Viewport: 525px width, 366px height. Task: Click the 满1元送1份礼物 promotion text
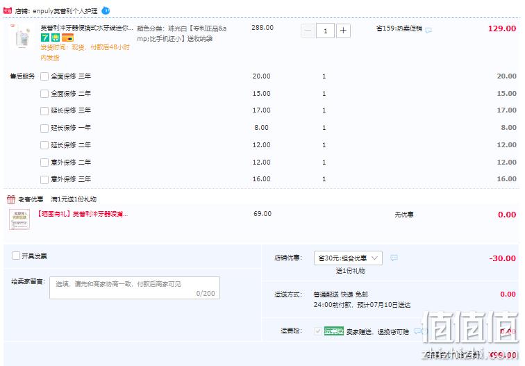coord(74,199)
